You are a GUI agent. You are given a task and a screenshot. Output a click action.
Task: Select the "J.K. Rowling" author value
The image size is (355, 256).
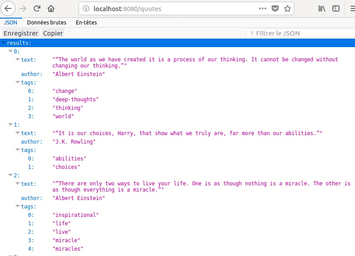(74, 142)
